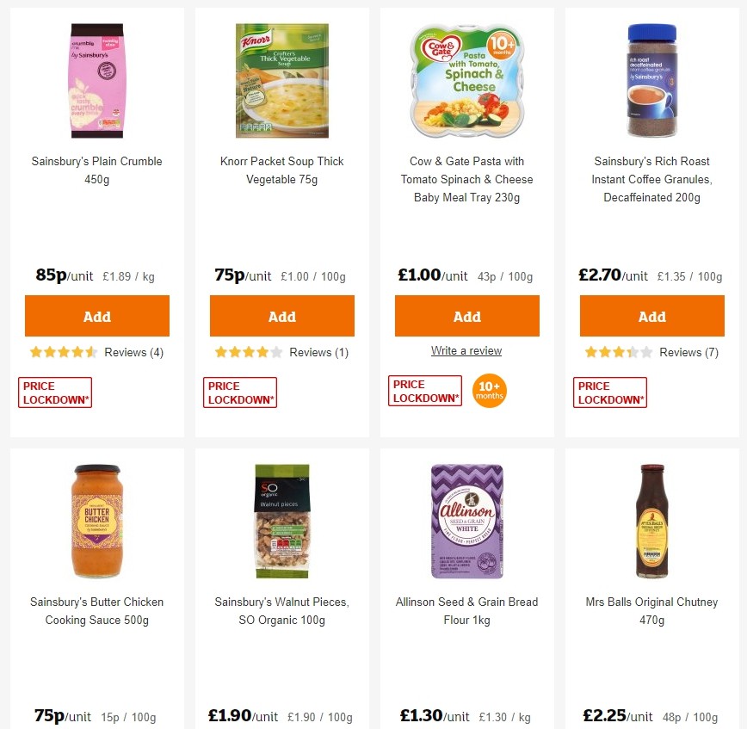Open the Knorr soup product title link
Viewport: 747px width, 729px height.
pos(281,170)
